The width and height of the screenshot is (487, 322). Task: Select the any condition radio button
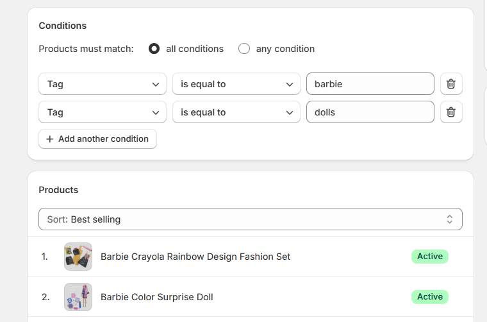pos(244,49)
